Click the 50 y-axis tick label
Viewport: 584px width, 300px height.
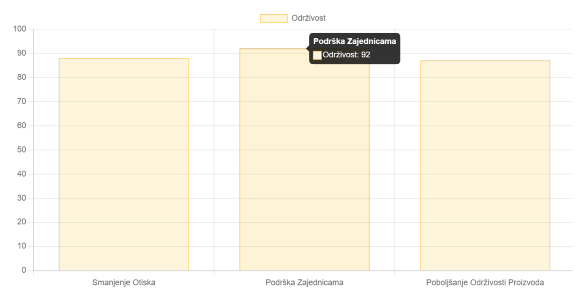click(22, 150)
